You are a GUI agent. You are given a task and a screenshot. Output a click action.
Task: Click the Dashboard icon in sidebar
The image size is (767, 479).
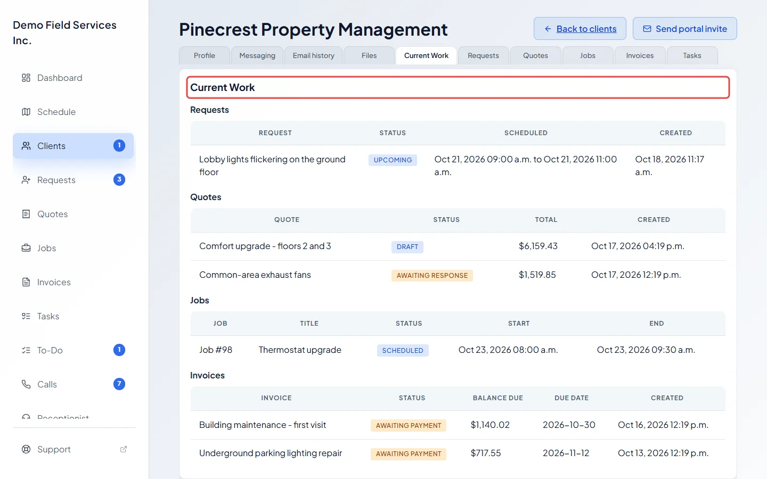(26, 78)
